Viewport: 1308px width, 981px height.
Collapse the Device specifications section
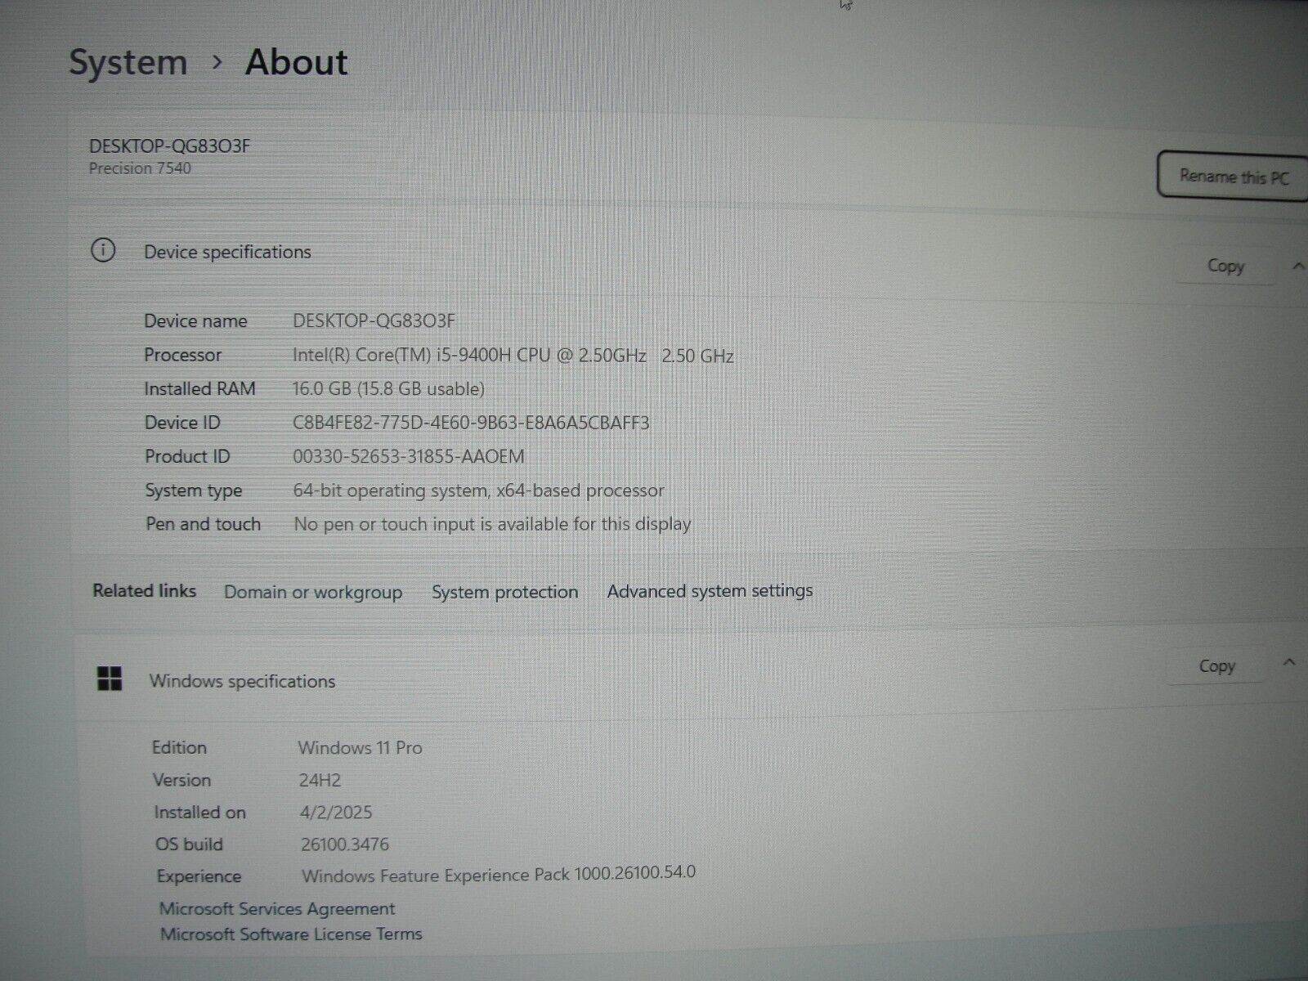pyautogui.click(x=1298, y=265)
